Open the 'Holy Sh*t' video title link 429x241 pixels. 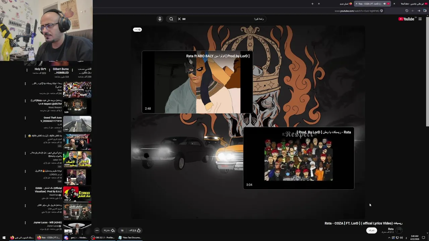pos(40,69)
